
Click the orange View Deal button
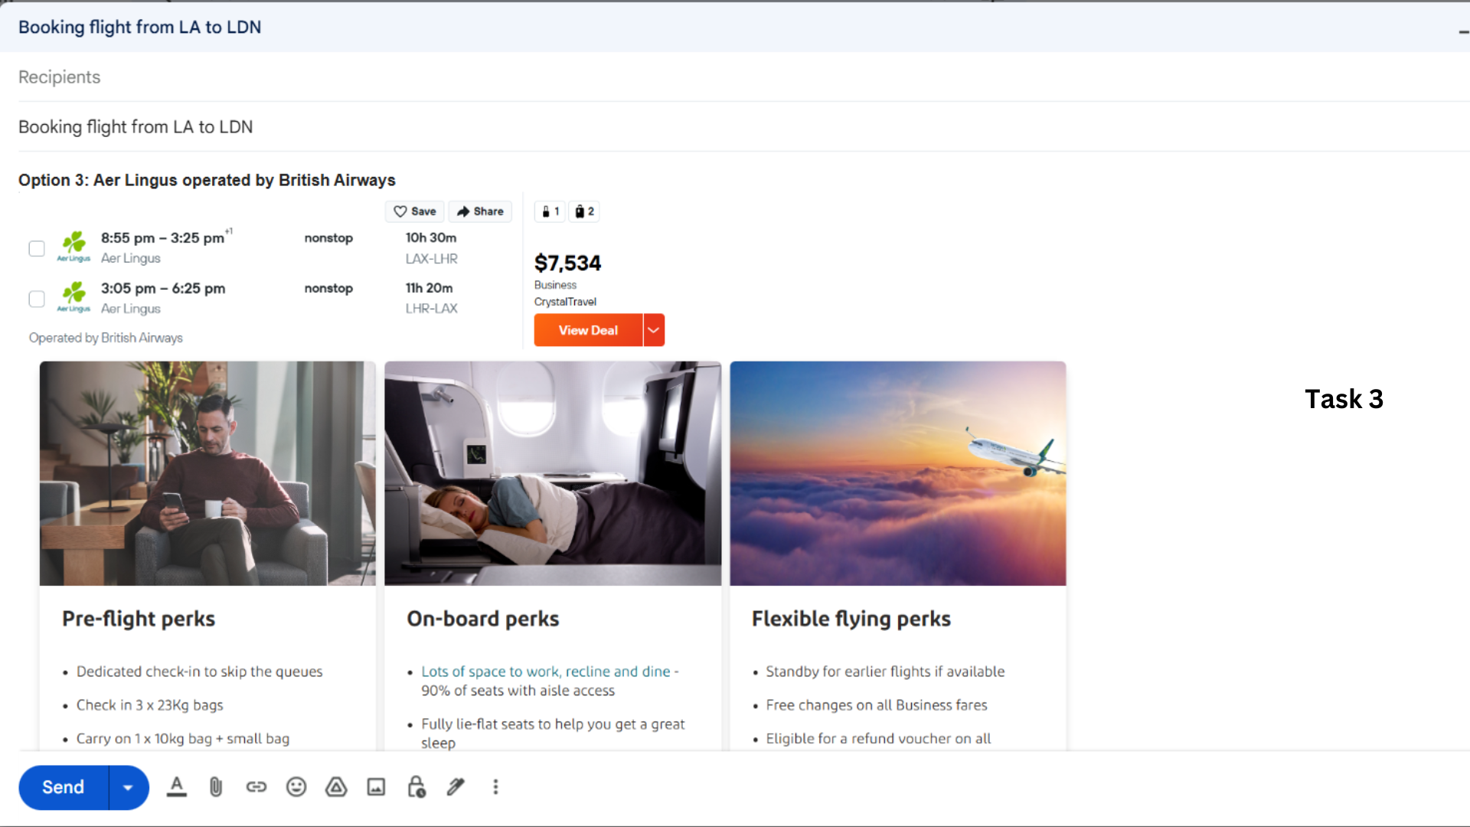tap(587, 330)
